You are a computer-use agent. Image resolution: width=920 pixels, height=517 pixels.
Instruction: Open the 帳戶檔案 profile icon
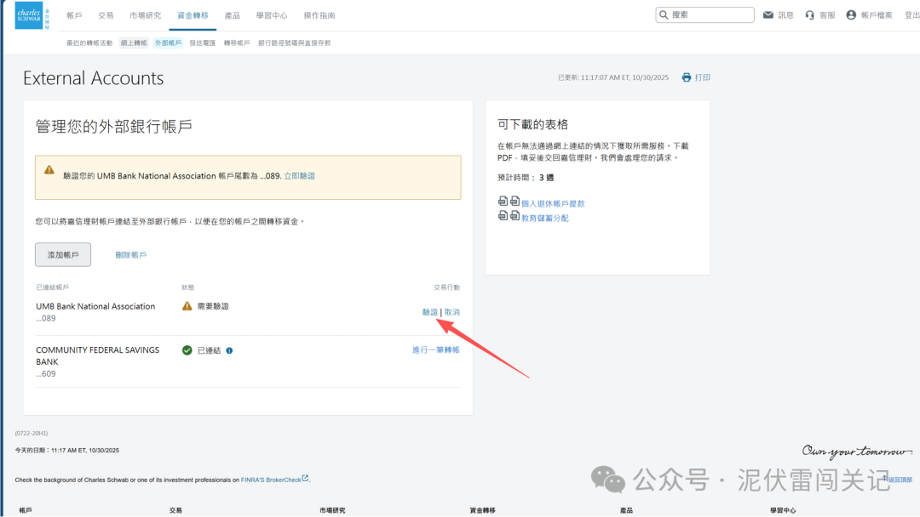[x=852, y=14]
